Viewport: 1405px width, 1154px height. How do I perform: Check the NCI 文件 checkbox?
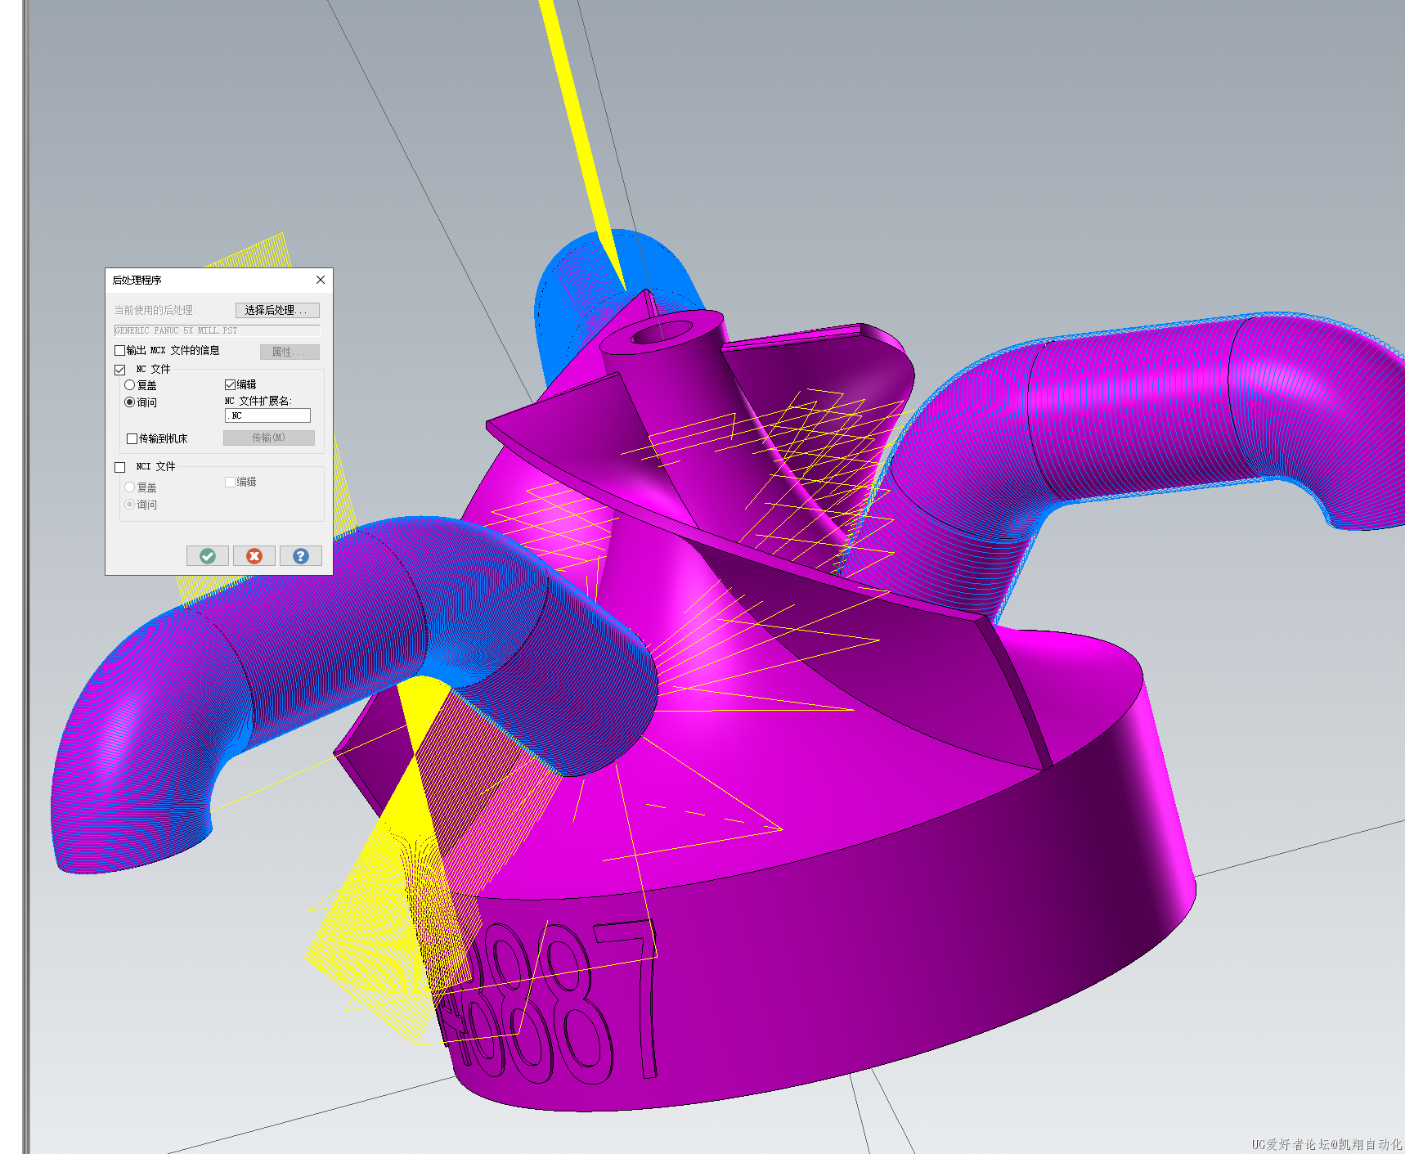point(120,467)
